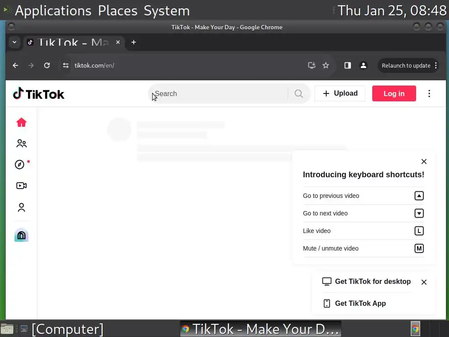Click Mute / unmute video text
The image size is (449, 337).
tap(331, 248)
